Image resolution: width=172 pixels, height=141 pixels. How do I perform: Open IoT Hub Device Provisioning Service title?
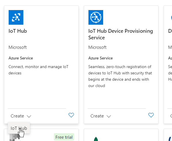[x=120, y=34]
